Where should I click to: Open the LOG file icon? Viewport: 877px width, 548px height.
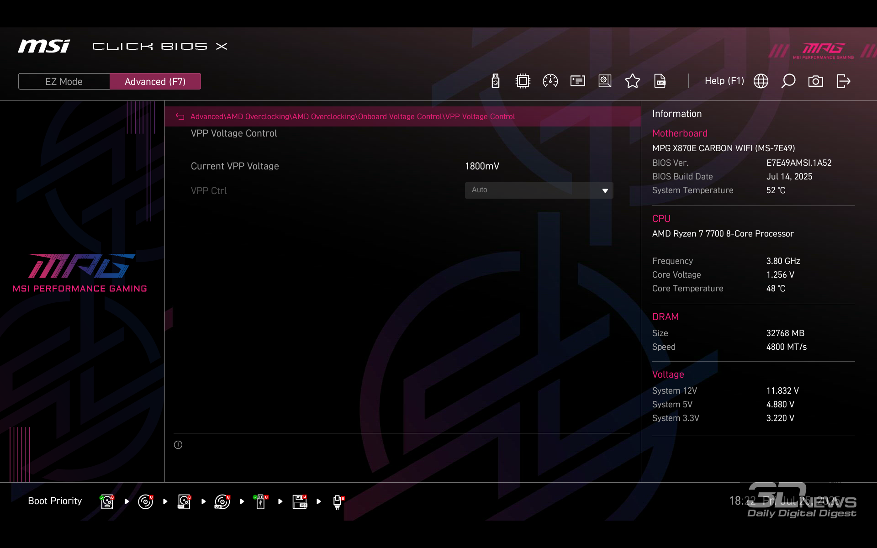pos(660,81)
